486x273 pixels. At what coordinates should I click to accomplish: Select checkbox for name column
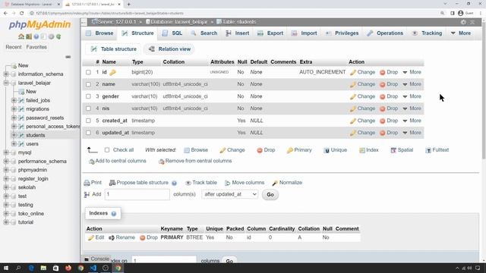point(88,84)
